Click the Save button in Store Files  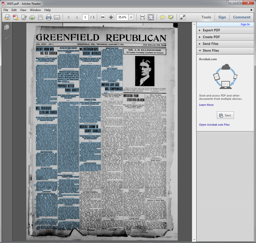pos(225,115)
